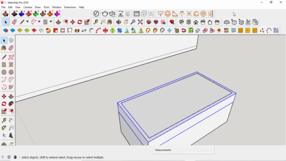The width and height of the screenshot is (286, 161).
Task: Expand the Line tool dropdown arrow
Action: pos(27,22)
